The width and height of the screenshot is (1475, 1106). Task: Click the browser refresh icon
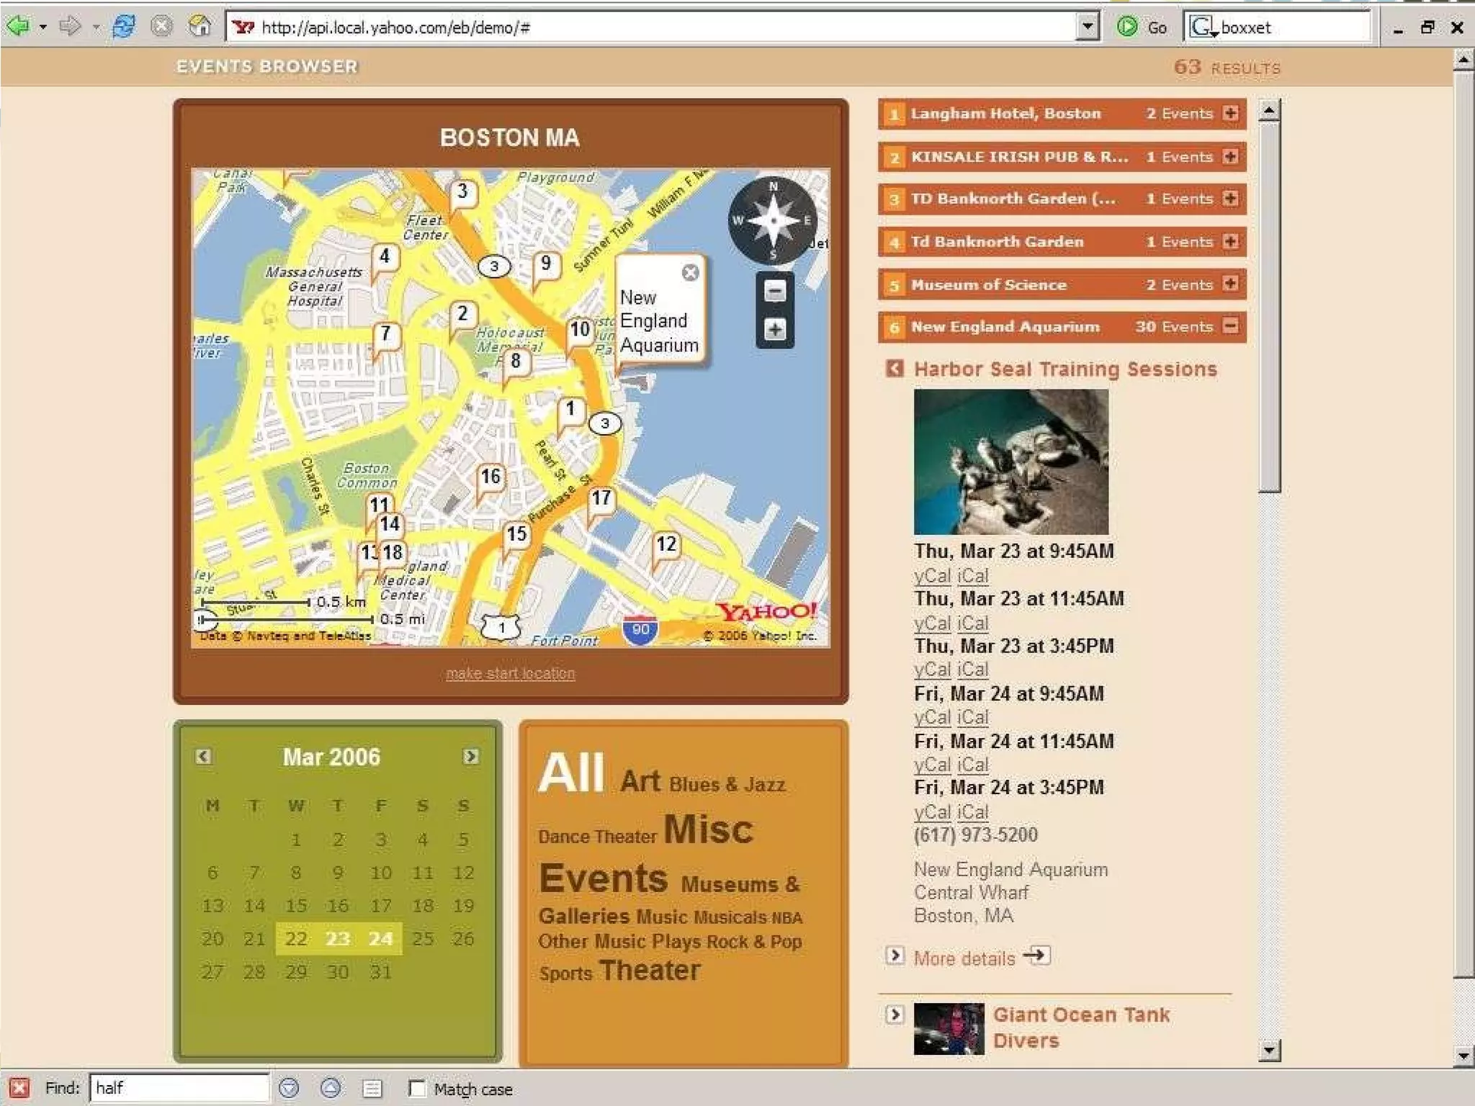click(124, 27)
